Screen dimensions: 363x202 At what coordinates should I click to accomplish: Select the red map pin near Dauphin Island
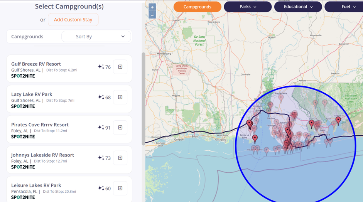click(255, 139)
